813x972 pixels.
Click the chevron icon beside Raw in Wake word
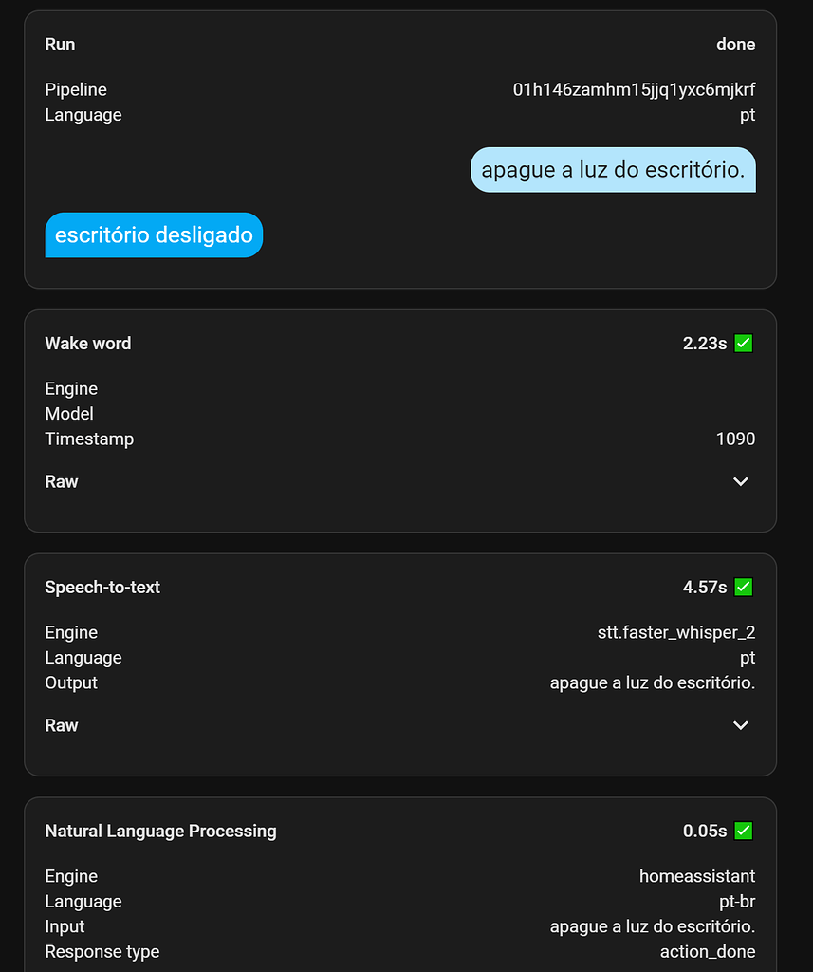[x=740, y=481]
